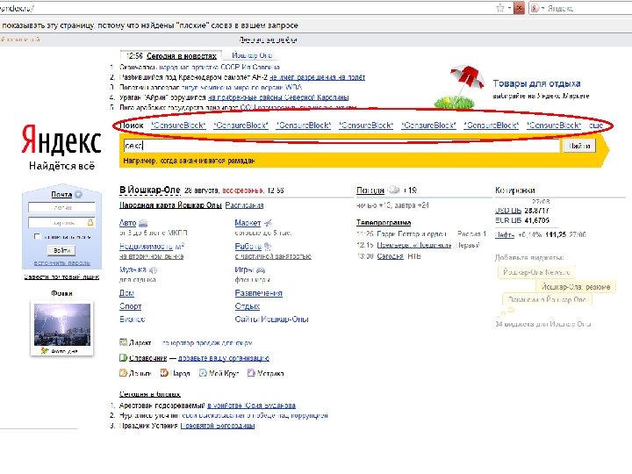Open news link about Ан-2 flight permission

pos(317,77)
